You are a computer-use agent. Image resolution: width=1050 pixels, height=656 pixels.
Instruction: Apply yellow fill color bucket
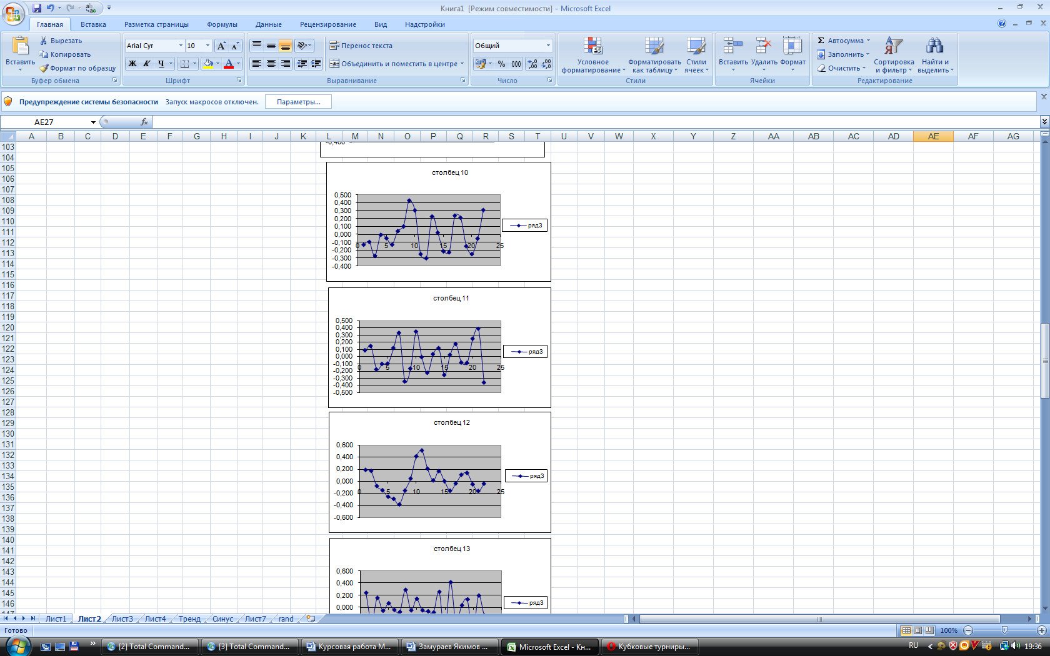[x=208, y=64]
